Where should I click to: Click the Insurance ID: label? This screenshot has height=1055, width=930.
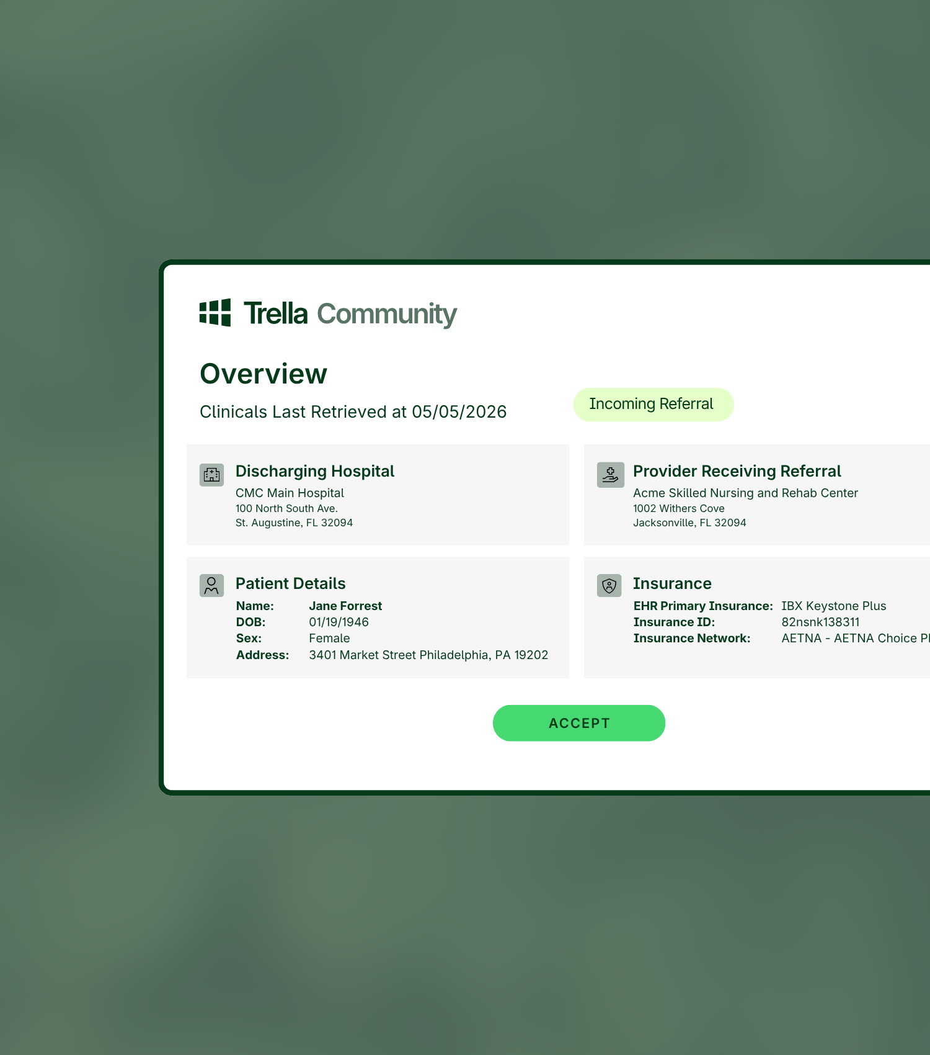674,622
